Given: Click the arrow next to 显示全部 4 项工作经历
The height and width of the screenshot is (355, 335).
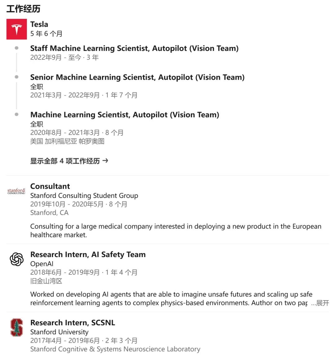Looking at the screenshot, I should pos(105,161).
